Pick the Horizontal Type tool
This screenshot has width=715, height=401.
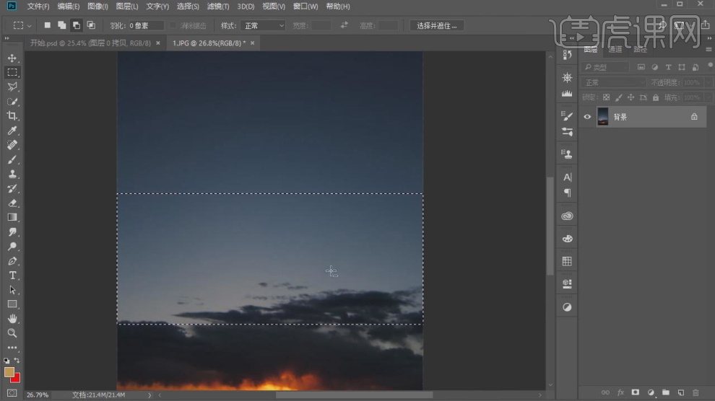point(12,276)
